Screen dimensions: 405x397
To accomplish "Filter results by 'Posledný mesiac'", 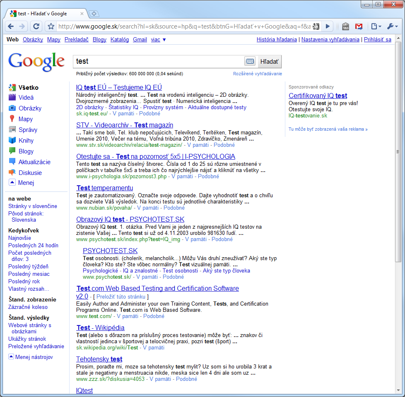I will (29, 274).
